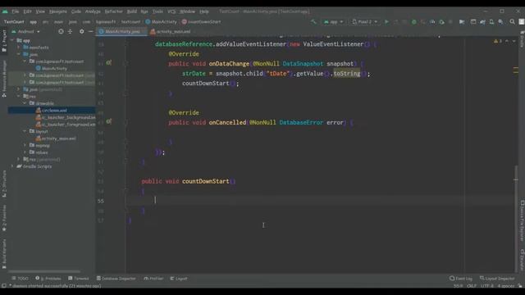This screenshot has height=295, width=525.
Task: Hide the project panel with minus icon
Action: click(x=91, y=31)
